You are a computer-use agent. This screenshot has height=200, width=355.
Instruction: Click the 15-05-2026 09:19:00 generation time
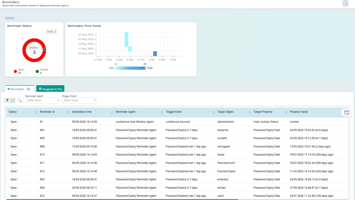tap(84, 146)
